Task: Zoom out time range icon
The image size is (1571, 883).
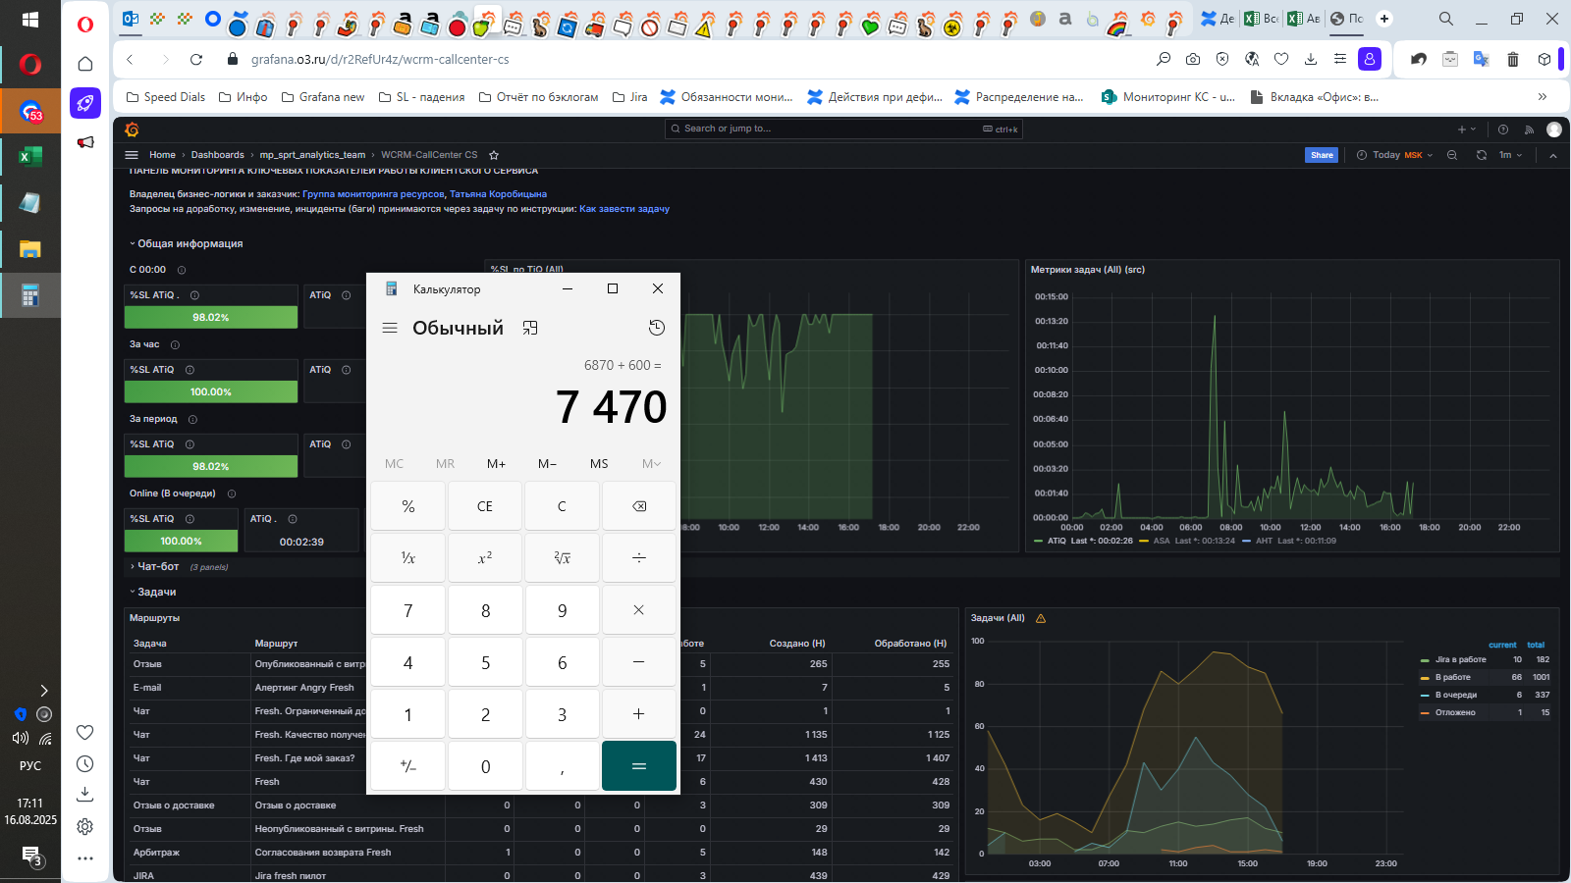Action: tap(1452, 155)
